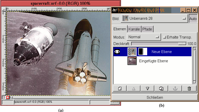Click the Neue Ebene layer mask thumbnail
Image resolution: width=199 pixels, height=112 pixels.
[143, 52]
